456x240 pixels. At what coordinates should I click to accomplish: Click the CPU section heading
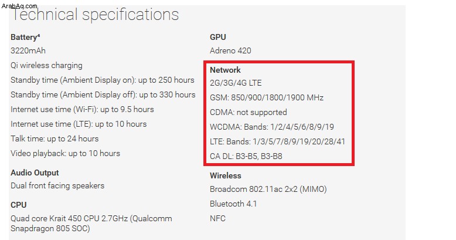click(x=18, y=205)
